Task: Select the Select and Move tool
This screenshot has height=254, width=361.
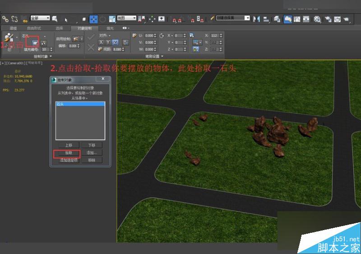Action: click(x=93, y=19)
